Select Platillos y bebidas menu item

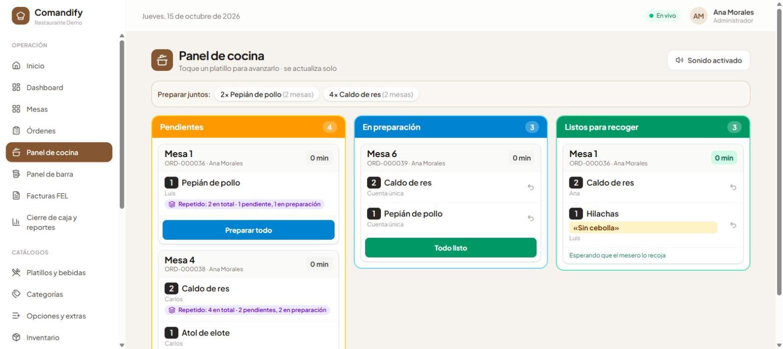coord(59,273)
